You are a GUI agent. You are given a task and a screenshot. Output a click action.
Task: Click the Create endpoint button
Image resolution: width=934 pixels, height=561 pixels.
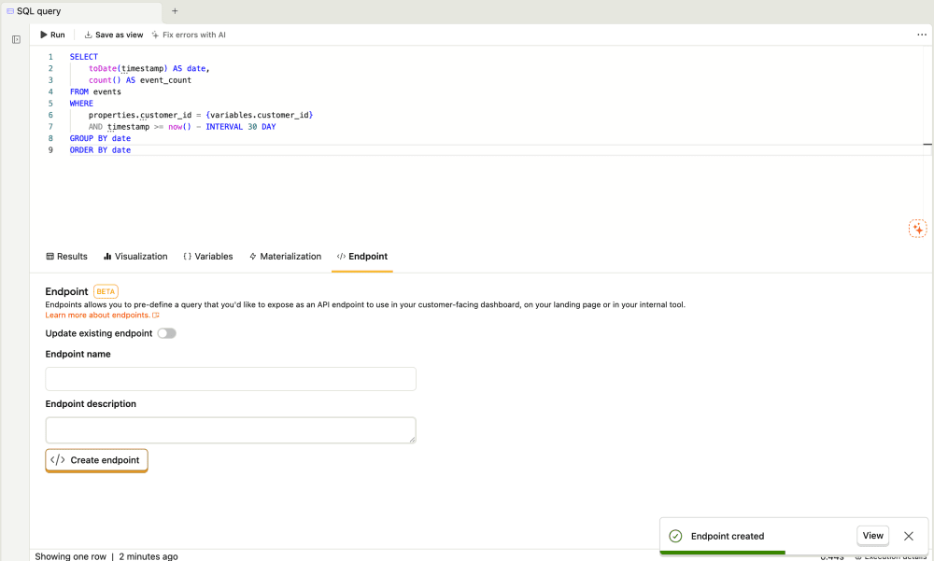point(96,459)
